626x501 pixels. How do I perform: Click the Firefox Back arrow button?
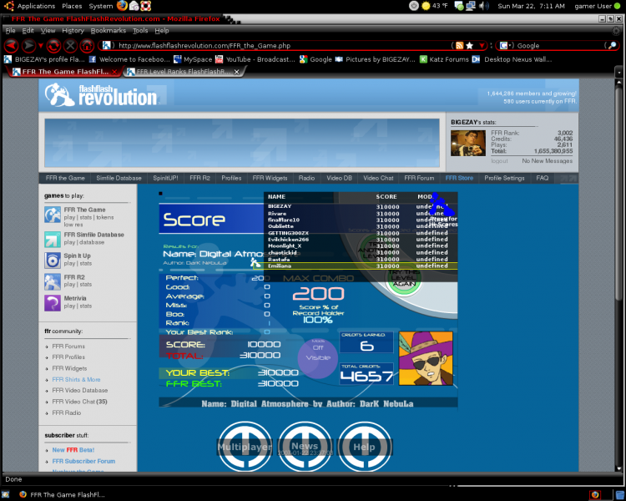11,46
